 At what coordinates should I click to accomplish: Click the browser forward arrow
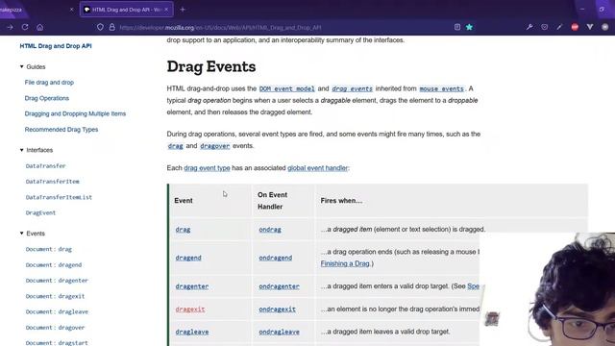[x=11, y=27]
